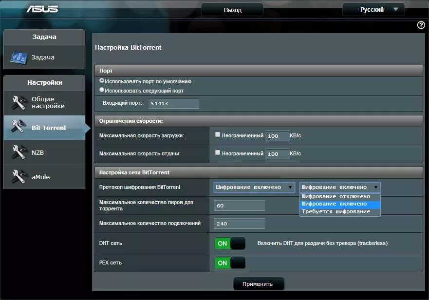The width and height of the screenshot is (429, 300).
Task: Click the 'Ограничения скорости:' section header
Action: pos(259,121)
